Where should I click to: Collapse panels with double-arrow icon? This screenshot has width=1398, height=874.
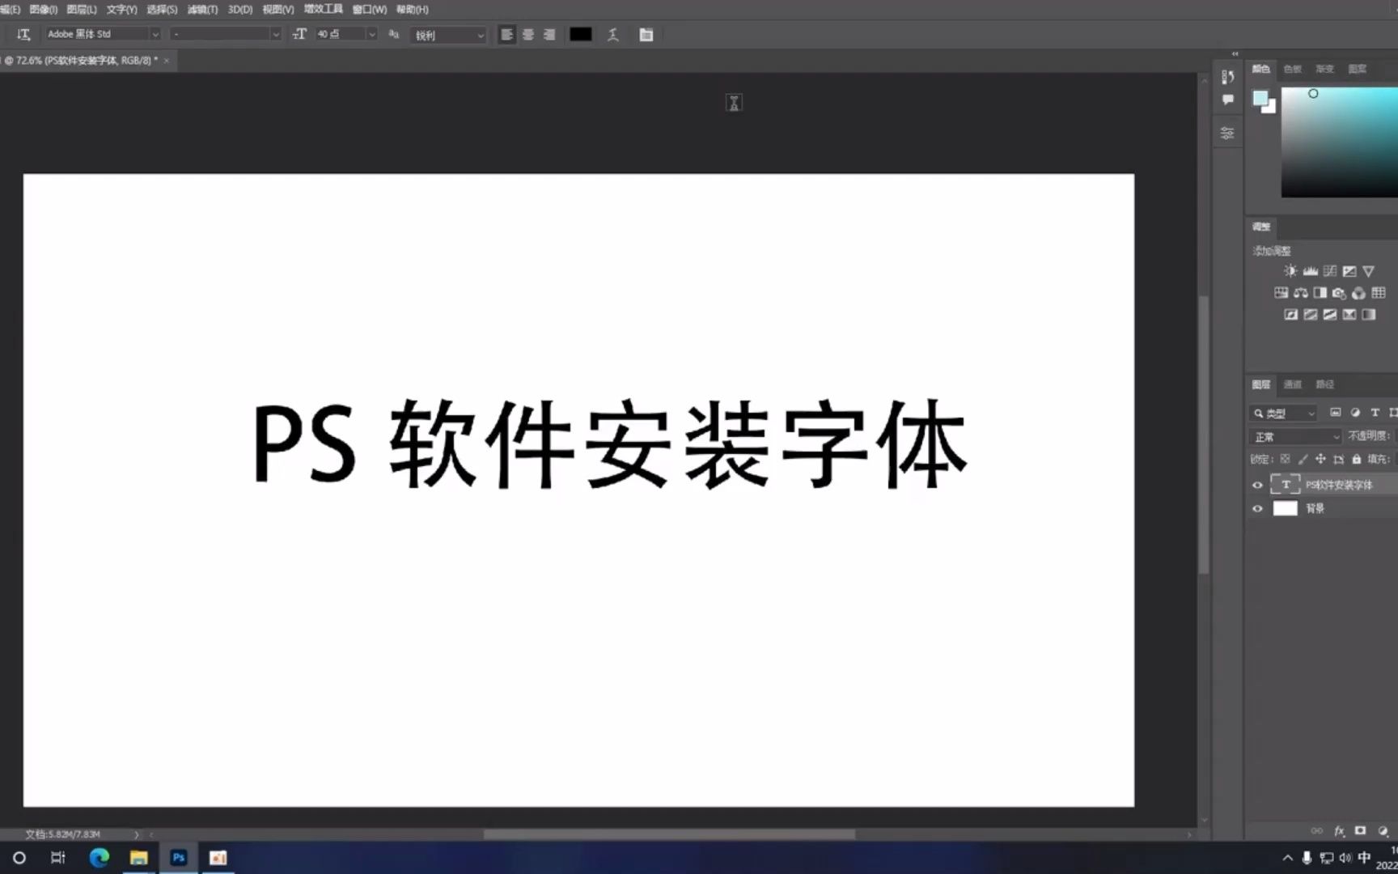coord(1235,53)
